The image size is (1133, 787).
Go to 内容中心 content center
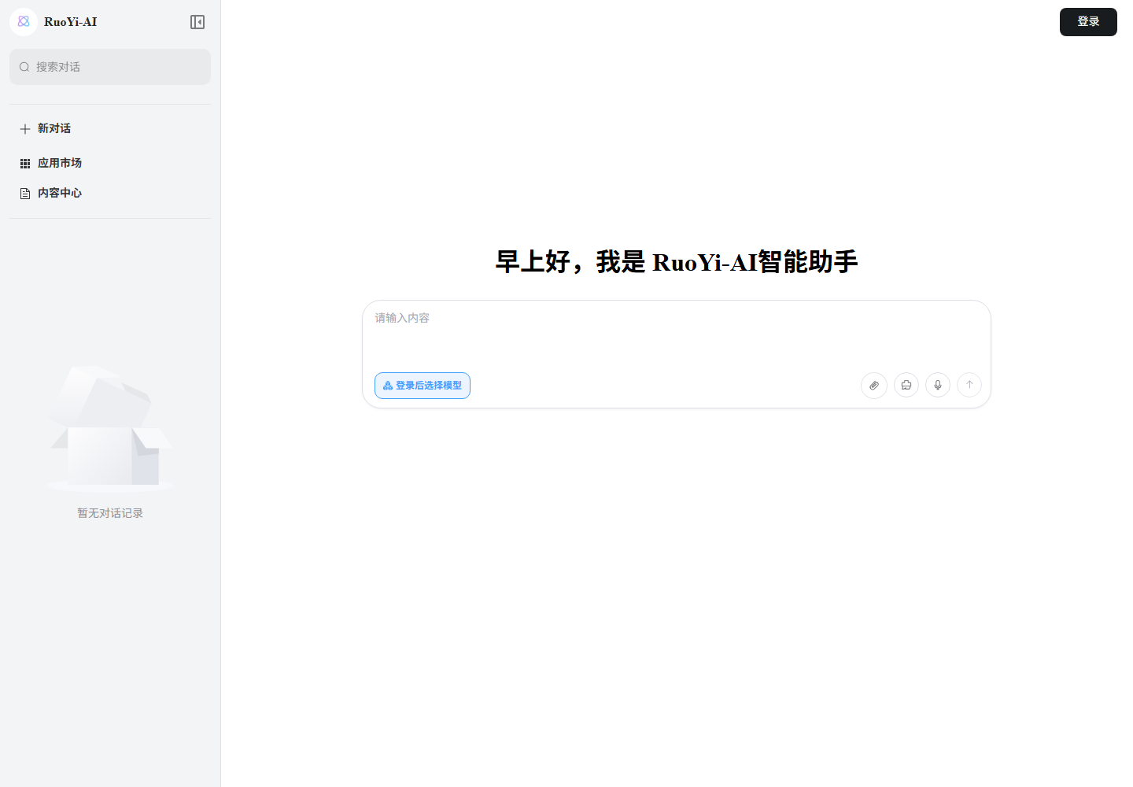pos(110,193)
